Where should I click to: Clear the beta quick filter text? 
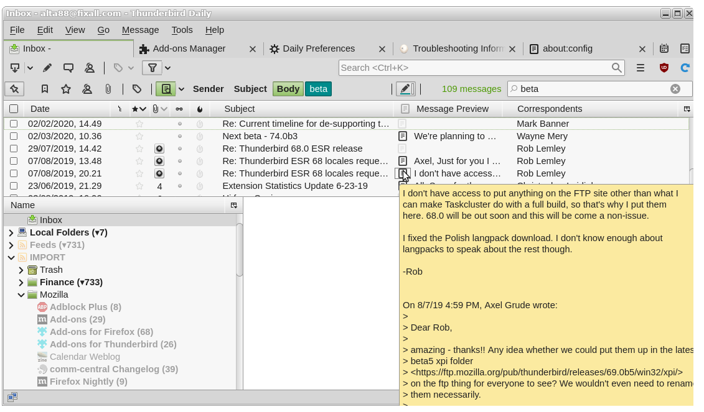pos(675,89)
